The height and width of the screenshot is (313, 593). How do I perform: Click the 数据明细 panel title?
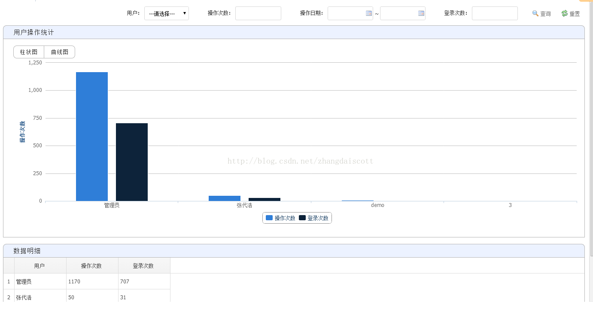[27, 251]
